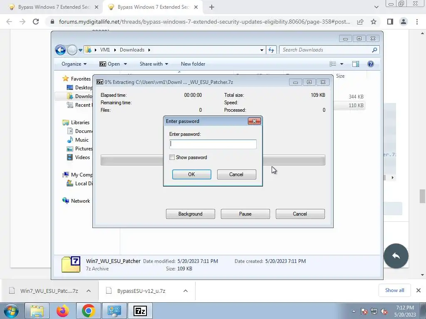
Task: Open download options for BypassESU-v12_u.7z
Action: tap(186, 291)
